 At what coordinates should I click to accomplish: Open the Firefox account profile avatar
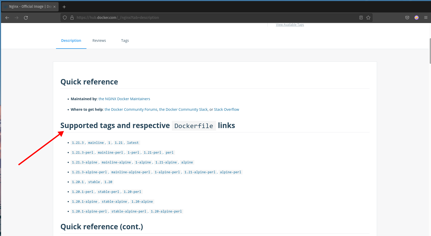(416, 18)
